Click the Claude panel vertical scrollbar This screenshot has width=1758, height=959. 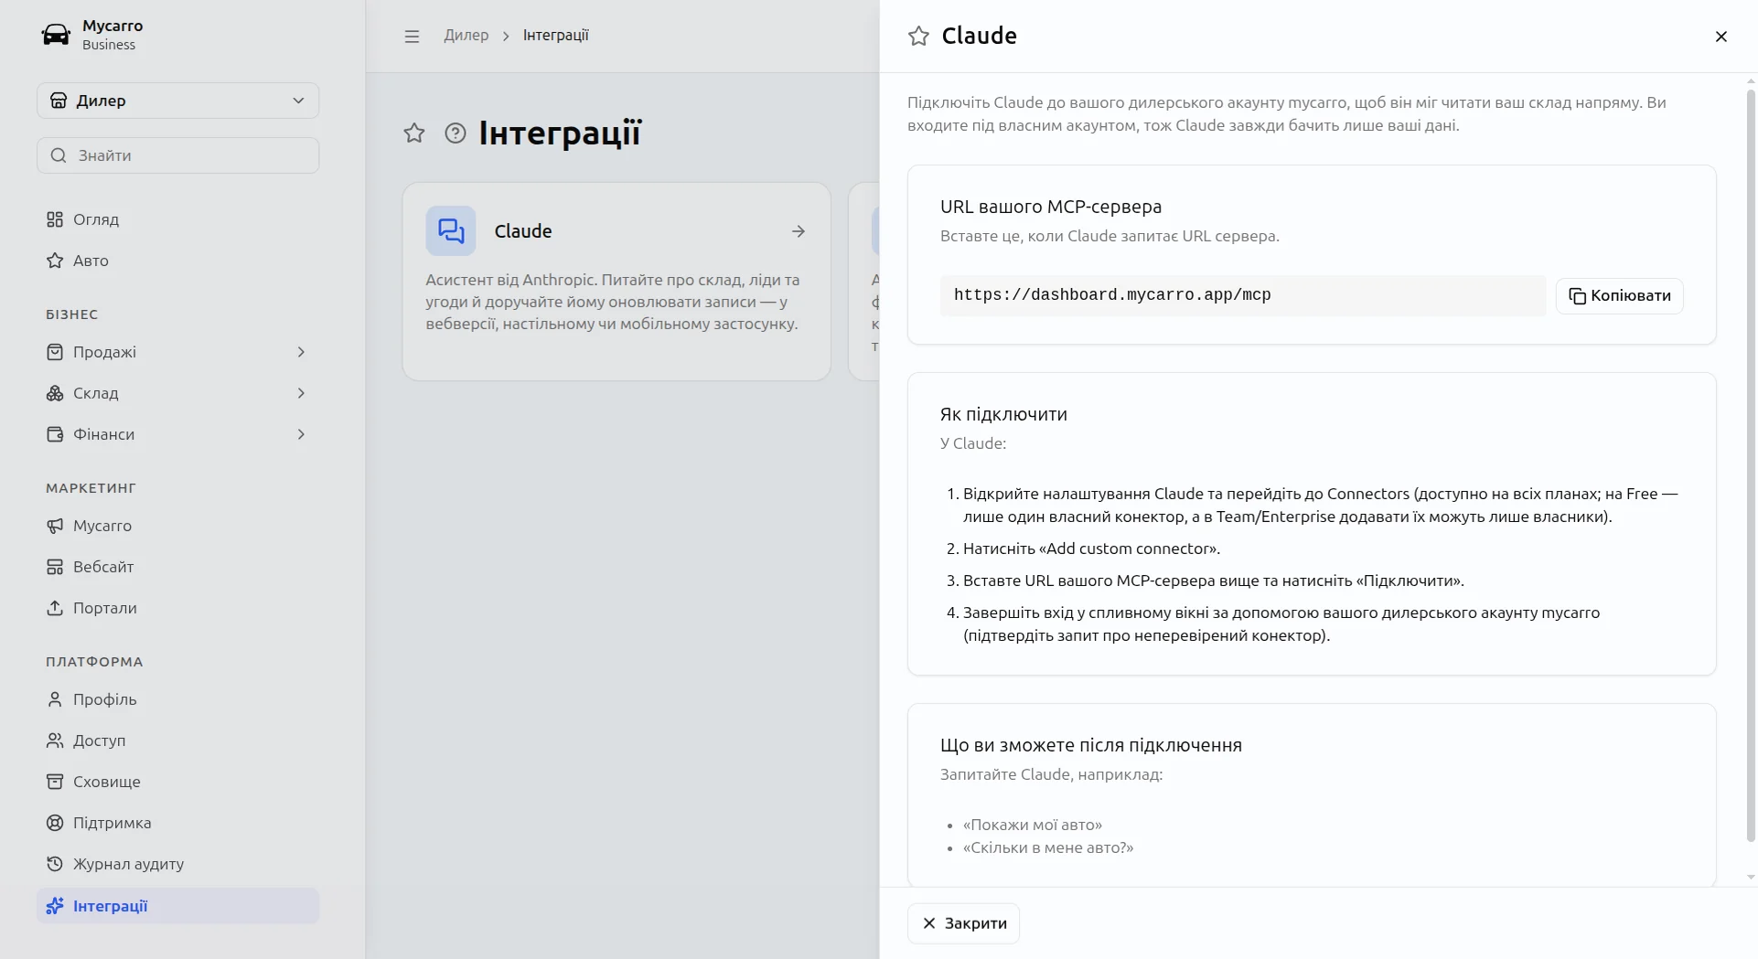1751,466
